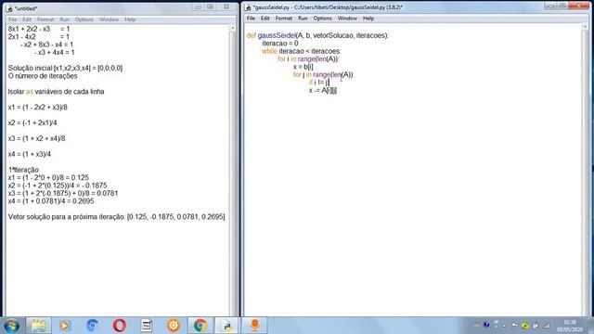Open the orange round app in taskbar
Image resolution: width=594 pixels, height=334 pixels.
tap(174, 326)
